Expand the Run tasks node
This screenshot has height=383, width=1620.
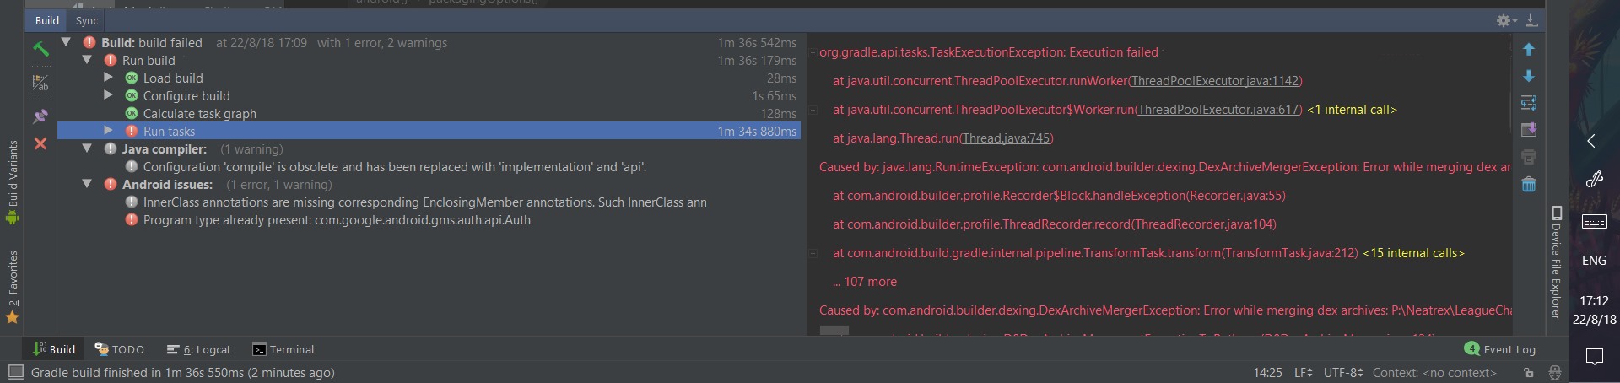[108, 131]
